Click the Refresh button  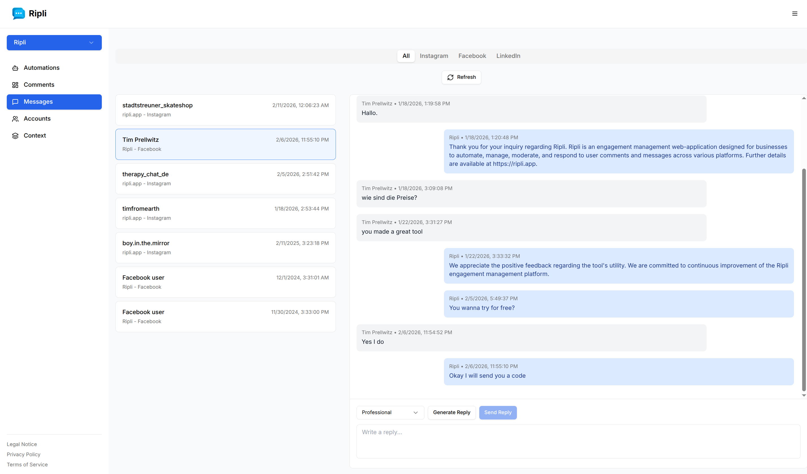point(461,77)
